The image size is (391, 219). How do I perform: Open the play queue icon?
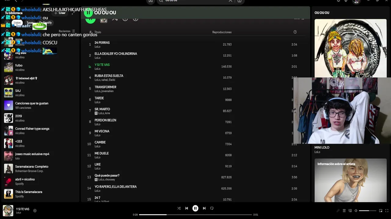tap(344, 210)
